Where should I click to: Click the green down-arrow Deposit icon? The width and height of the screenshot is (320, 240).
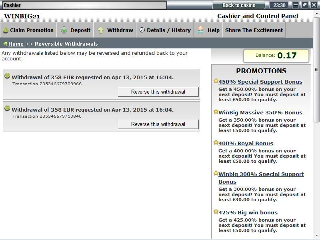[x=64, y=30]
